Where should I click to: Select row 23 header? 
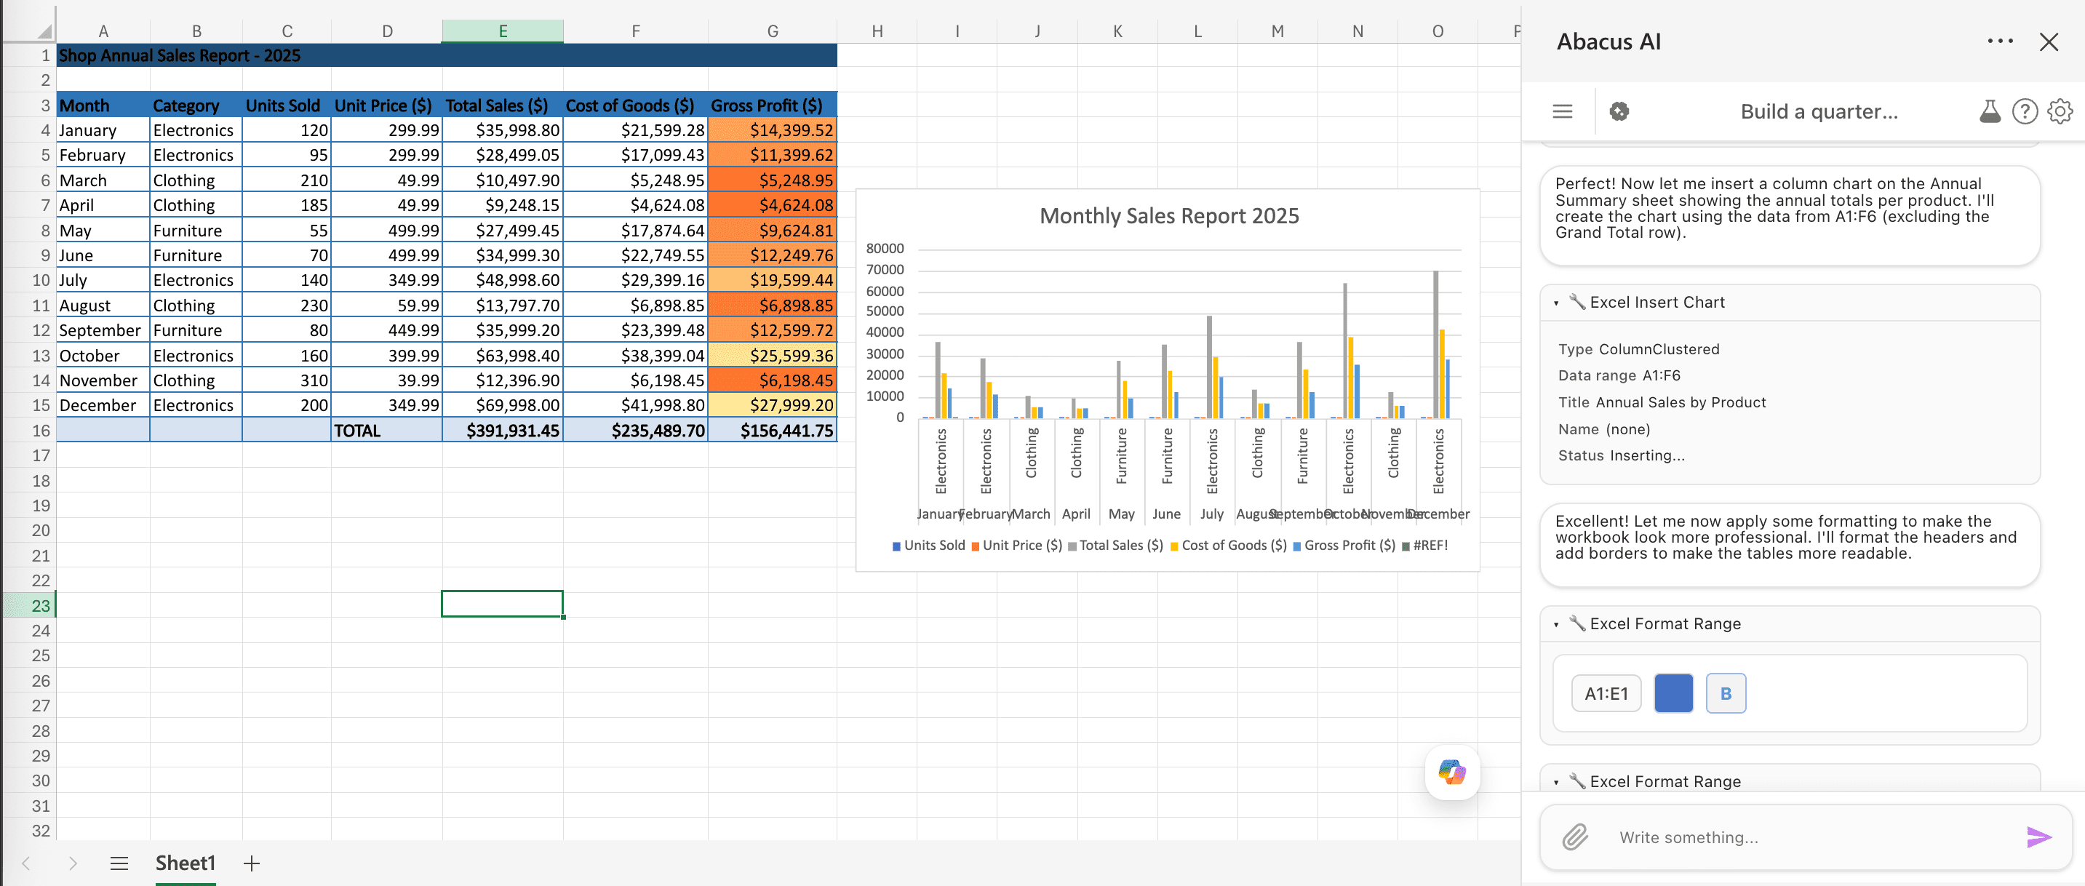(30, 605)
